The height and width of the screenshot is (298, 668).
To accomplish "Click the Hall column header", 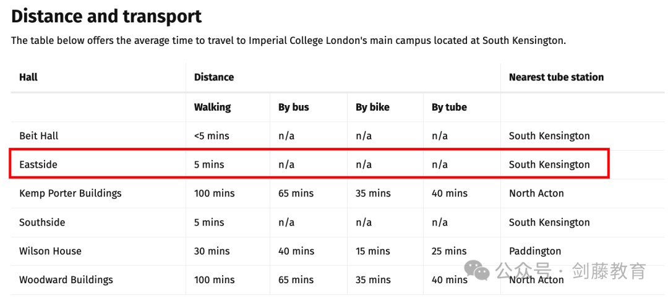I will (x=28, y=77).
